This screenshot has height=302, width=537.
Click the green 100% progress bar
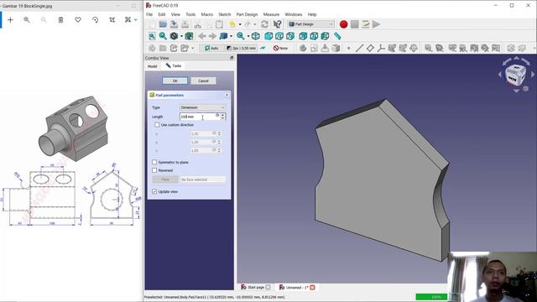[x=432, y=296]
